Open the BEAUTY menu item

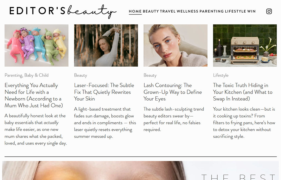tap(151, 11)
